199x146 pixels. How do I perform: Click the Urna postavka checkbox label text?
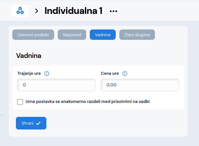88,102
